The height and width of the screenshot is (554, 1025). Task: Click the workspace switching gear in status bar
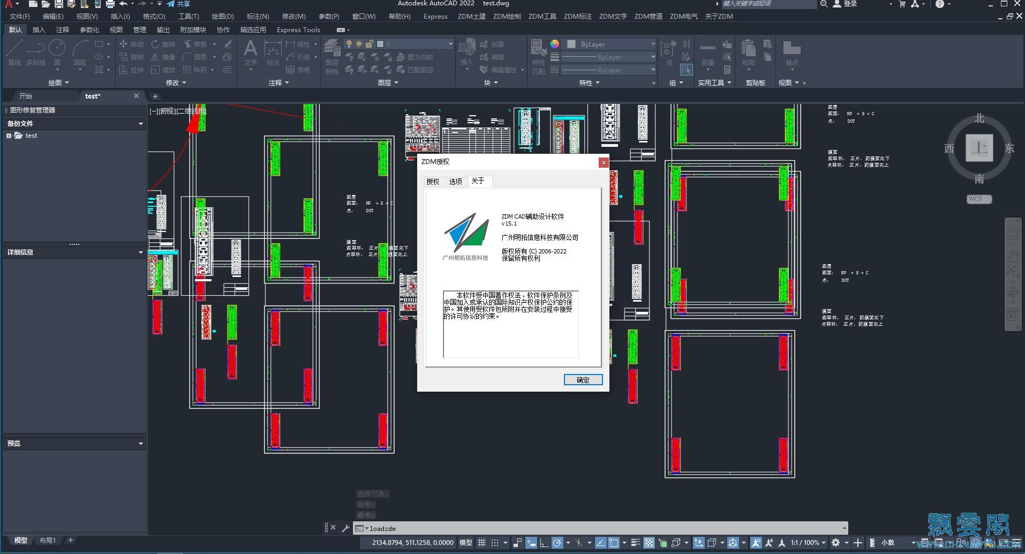835,543
